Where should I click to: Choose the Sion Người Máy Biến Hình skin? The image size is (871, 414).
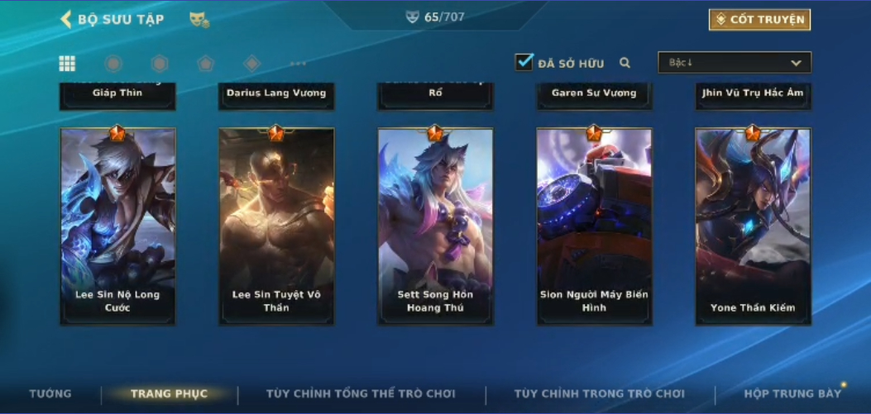coord(595,226)
